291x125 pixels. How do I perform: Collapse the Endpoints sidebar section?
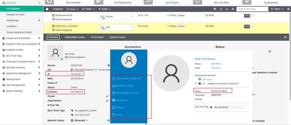coord(39,3)
